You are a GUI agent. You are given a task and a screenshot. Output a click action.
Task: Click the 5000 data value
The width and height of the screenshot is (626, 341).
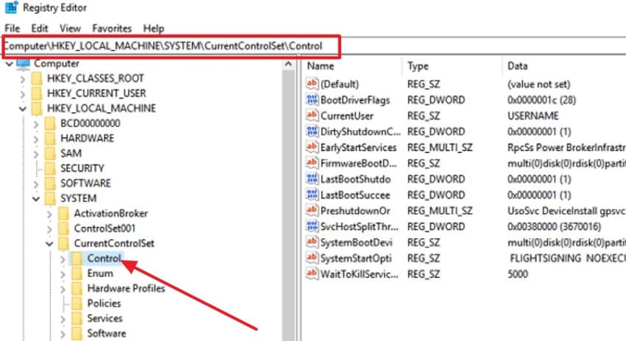[518, 274]
